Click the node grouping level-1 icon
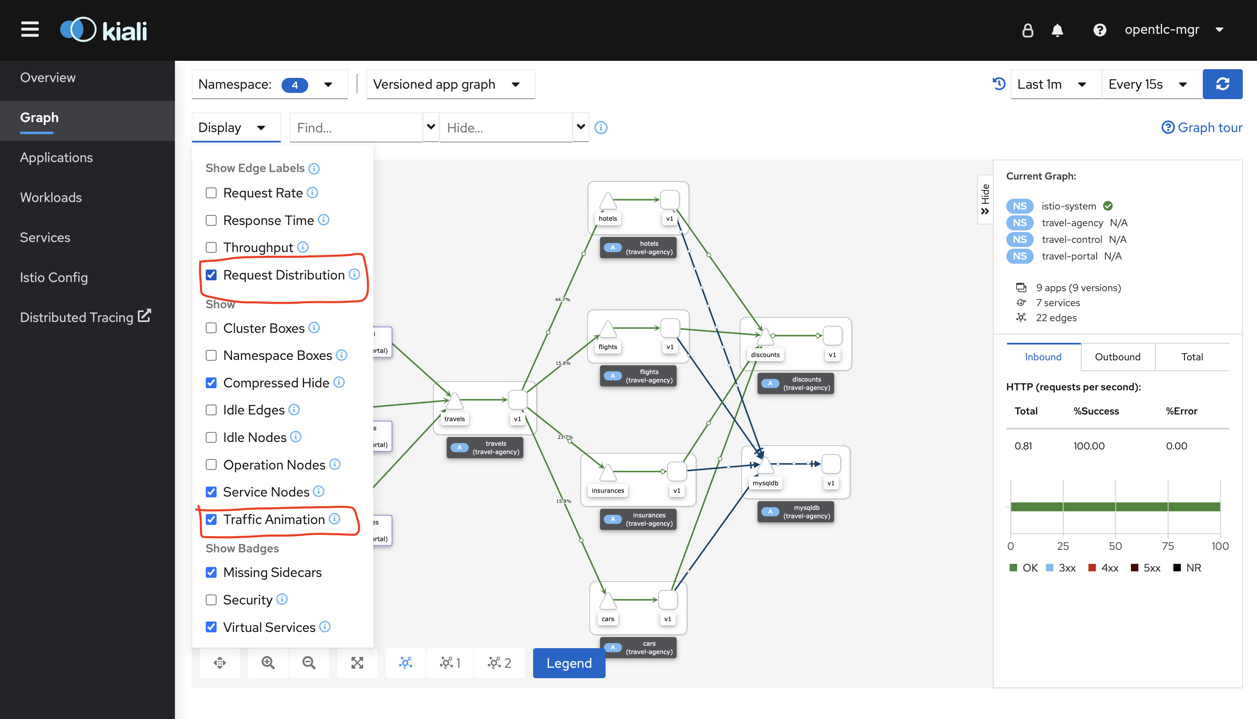This screenshot has height=719, width=1257. coord(451,663)
